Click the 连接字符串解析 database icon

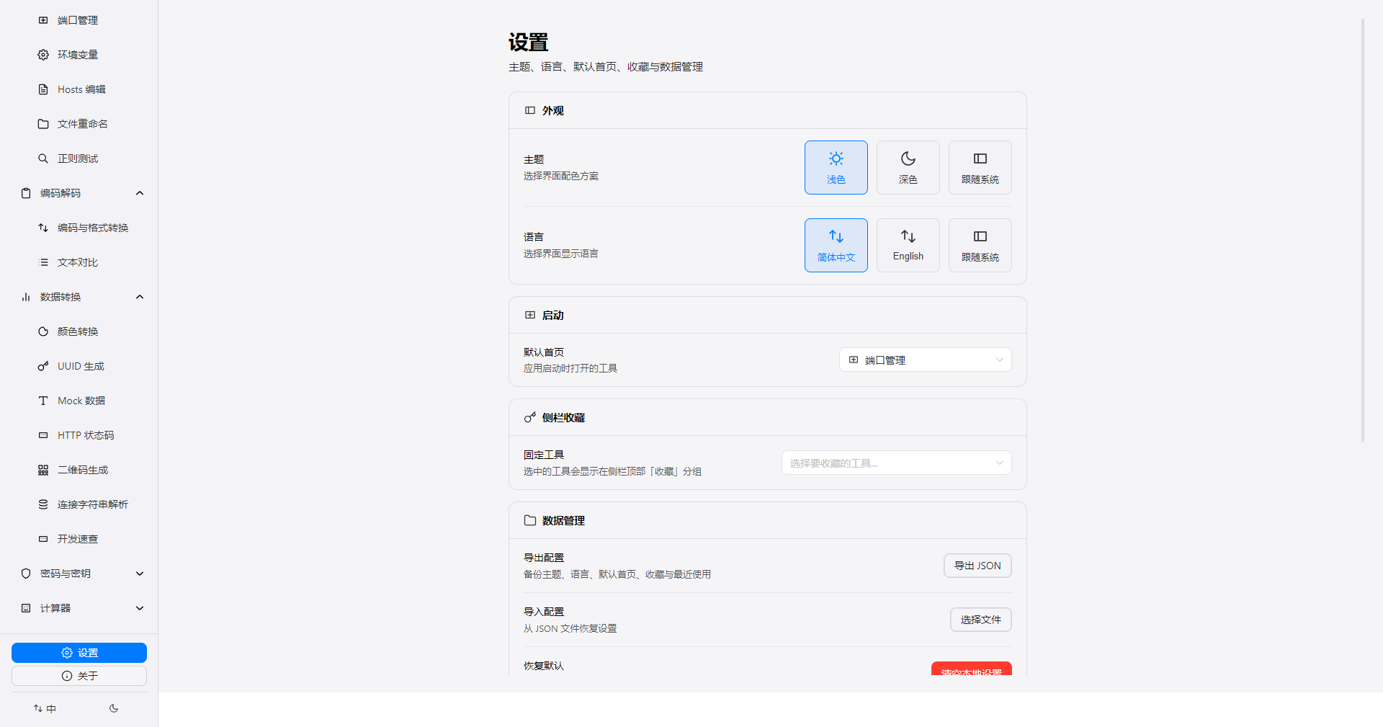click(x=43, y=504)
